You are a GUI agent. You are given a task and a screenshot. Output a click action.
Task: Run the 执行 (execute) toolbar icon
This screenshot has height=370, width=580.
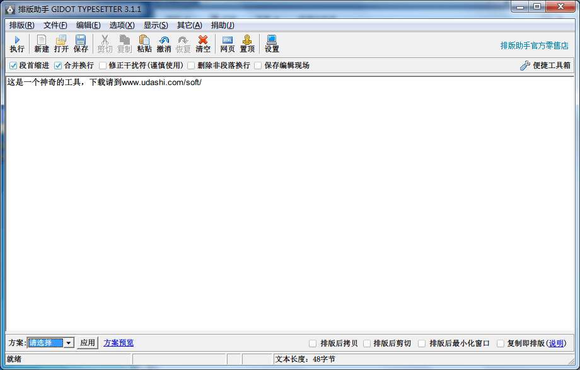[x=17, y=44]
